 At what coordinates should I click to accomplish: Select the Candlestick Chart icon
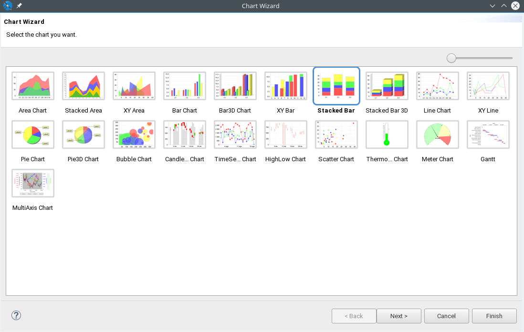click(x=185, y=135)
